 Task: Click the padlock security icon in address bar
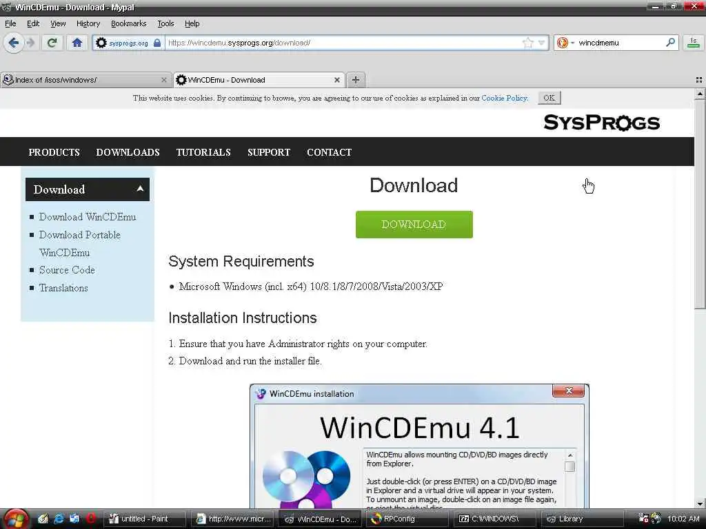pos(157,43)
